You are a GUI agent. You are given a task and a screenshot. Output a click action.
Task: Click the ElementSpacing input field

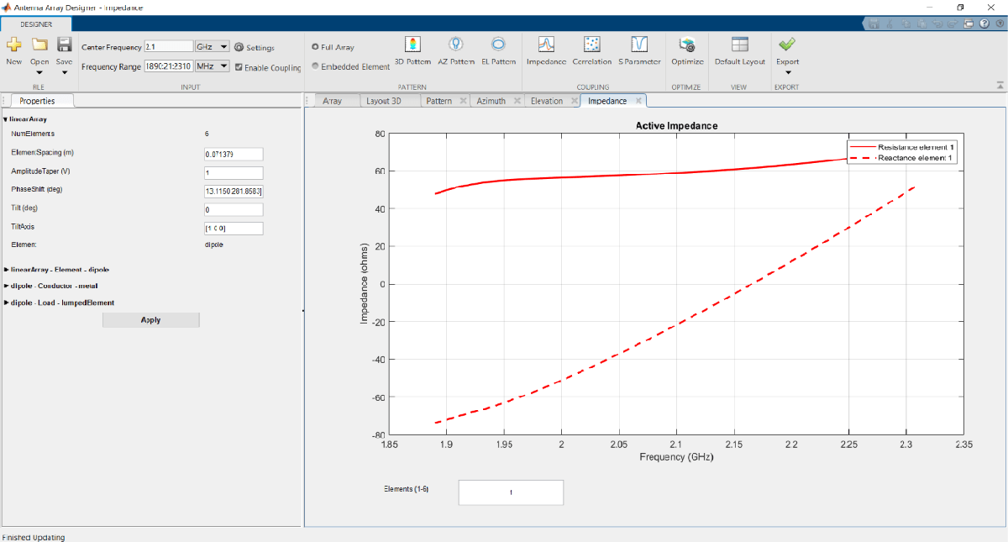click(234, 154)
